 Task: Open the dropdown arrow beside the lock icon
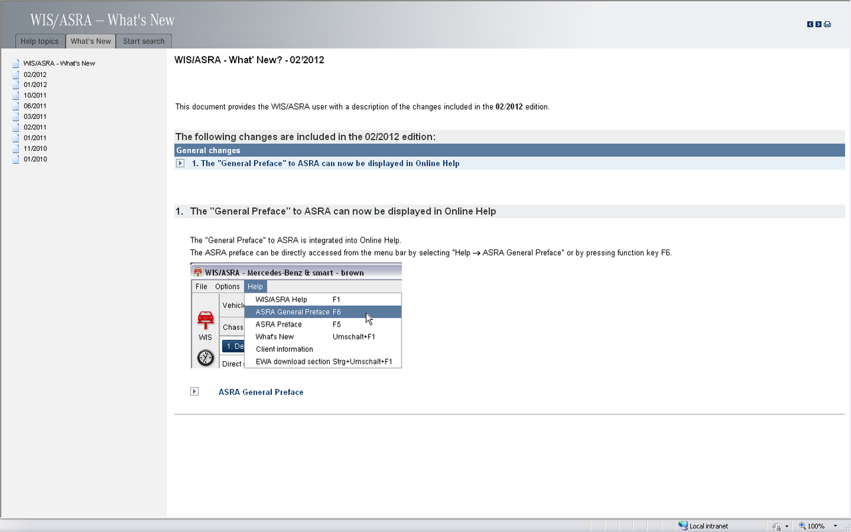pos(787,526)
